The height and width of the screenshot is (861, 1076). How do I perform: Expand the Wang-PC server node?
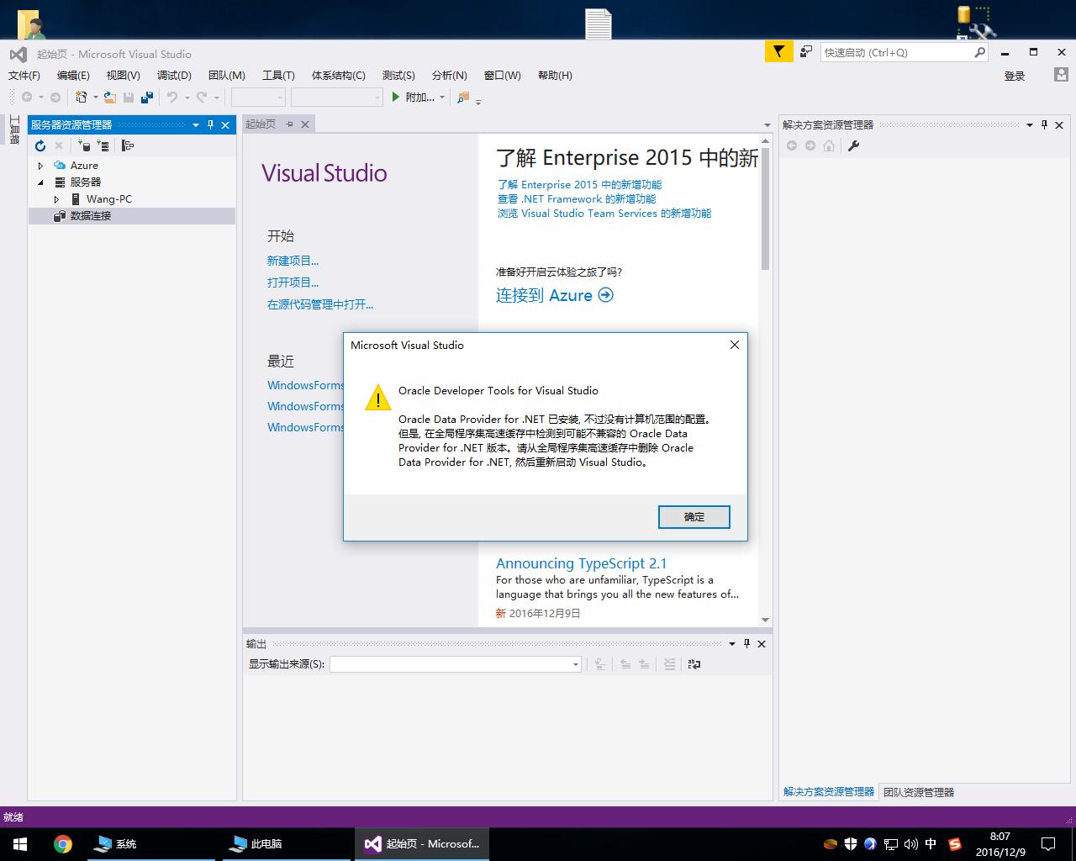pos(56,199)
